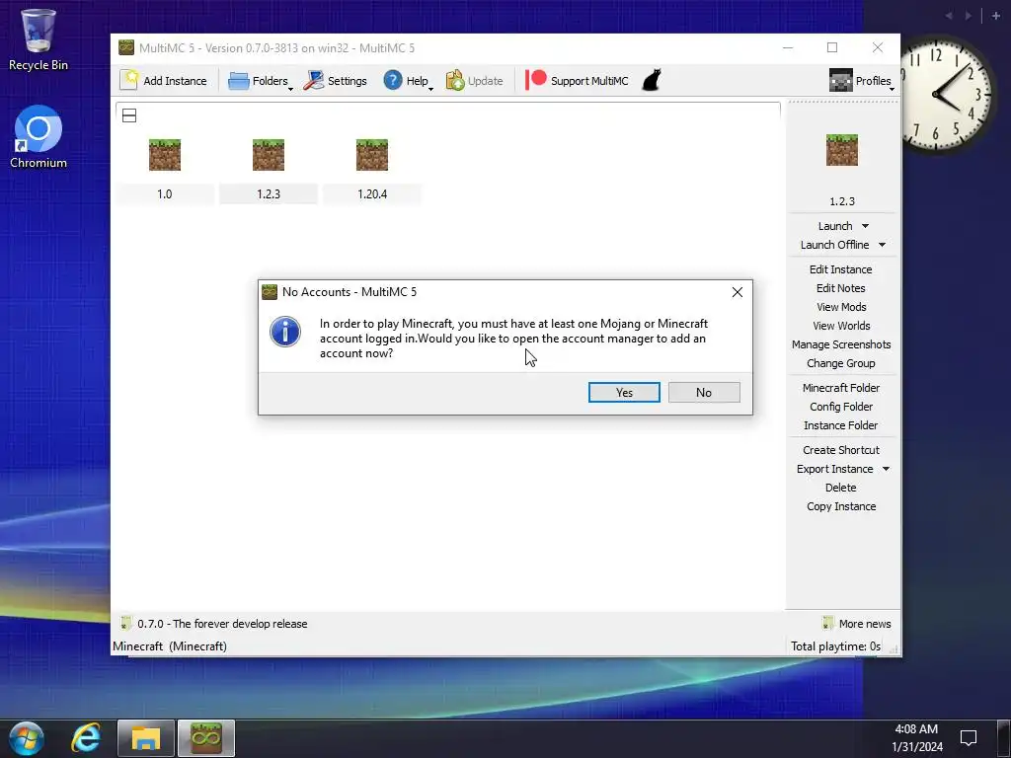Click the Launch button in sidebar
Image resolution: width=1011 pixels, height=758 pixels.
pos(835,226)
